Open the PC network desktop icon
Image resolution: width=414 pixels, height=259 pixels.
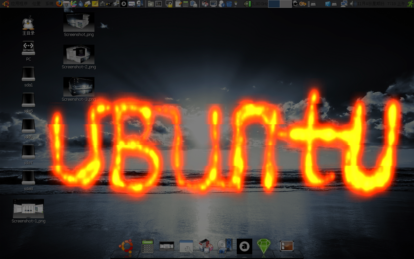tap(28, 51)
